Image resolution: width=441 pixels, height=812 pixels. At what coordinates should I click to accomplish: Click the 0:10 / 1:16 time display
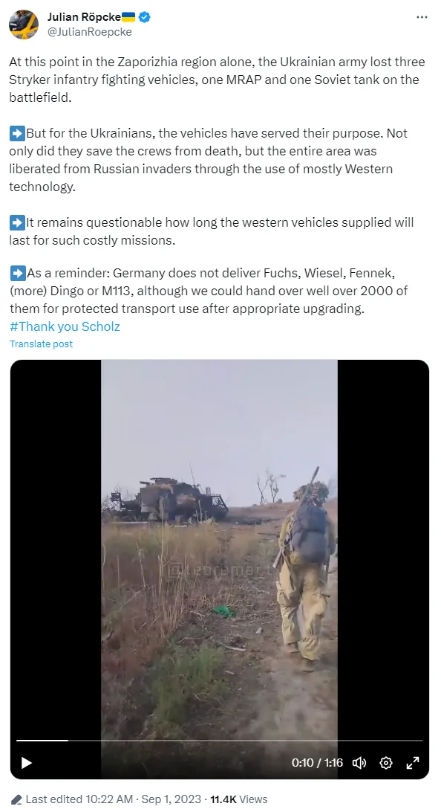(x=317, y=762)
